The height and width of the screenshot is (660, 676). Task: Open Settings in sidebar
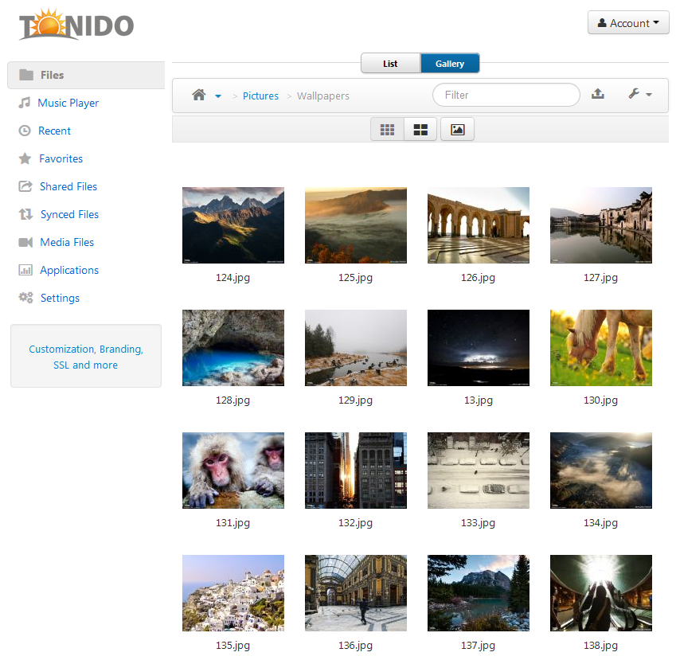pyautogui.click(x=60, y=298)
